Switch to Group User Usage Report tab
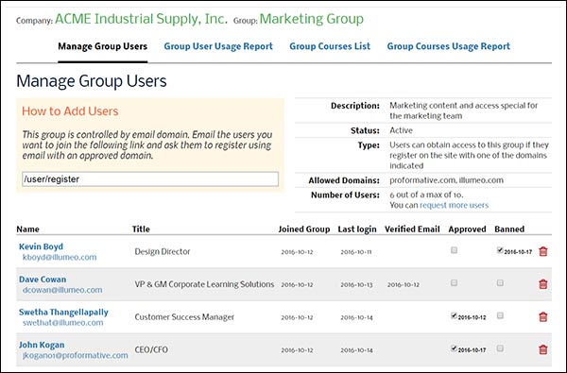This screenshot has height=373, width=567. [x=218, y=46]
